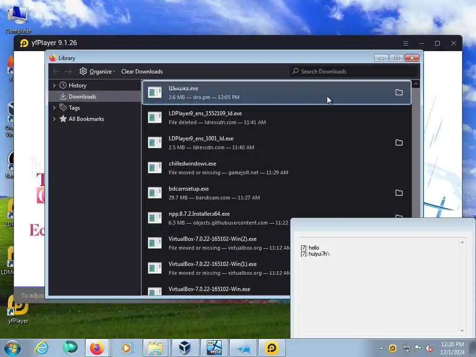The height and width of the screenshot is (357, 476).
Task: Open the green chat bubble taskbar icon
Action: [x=70, y=348]
